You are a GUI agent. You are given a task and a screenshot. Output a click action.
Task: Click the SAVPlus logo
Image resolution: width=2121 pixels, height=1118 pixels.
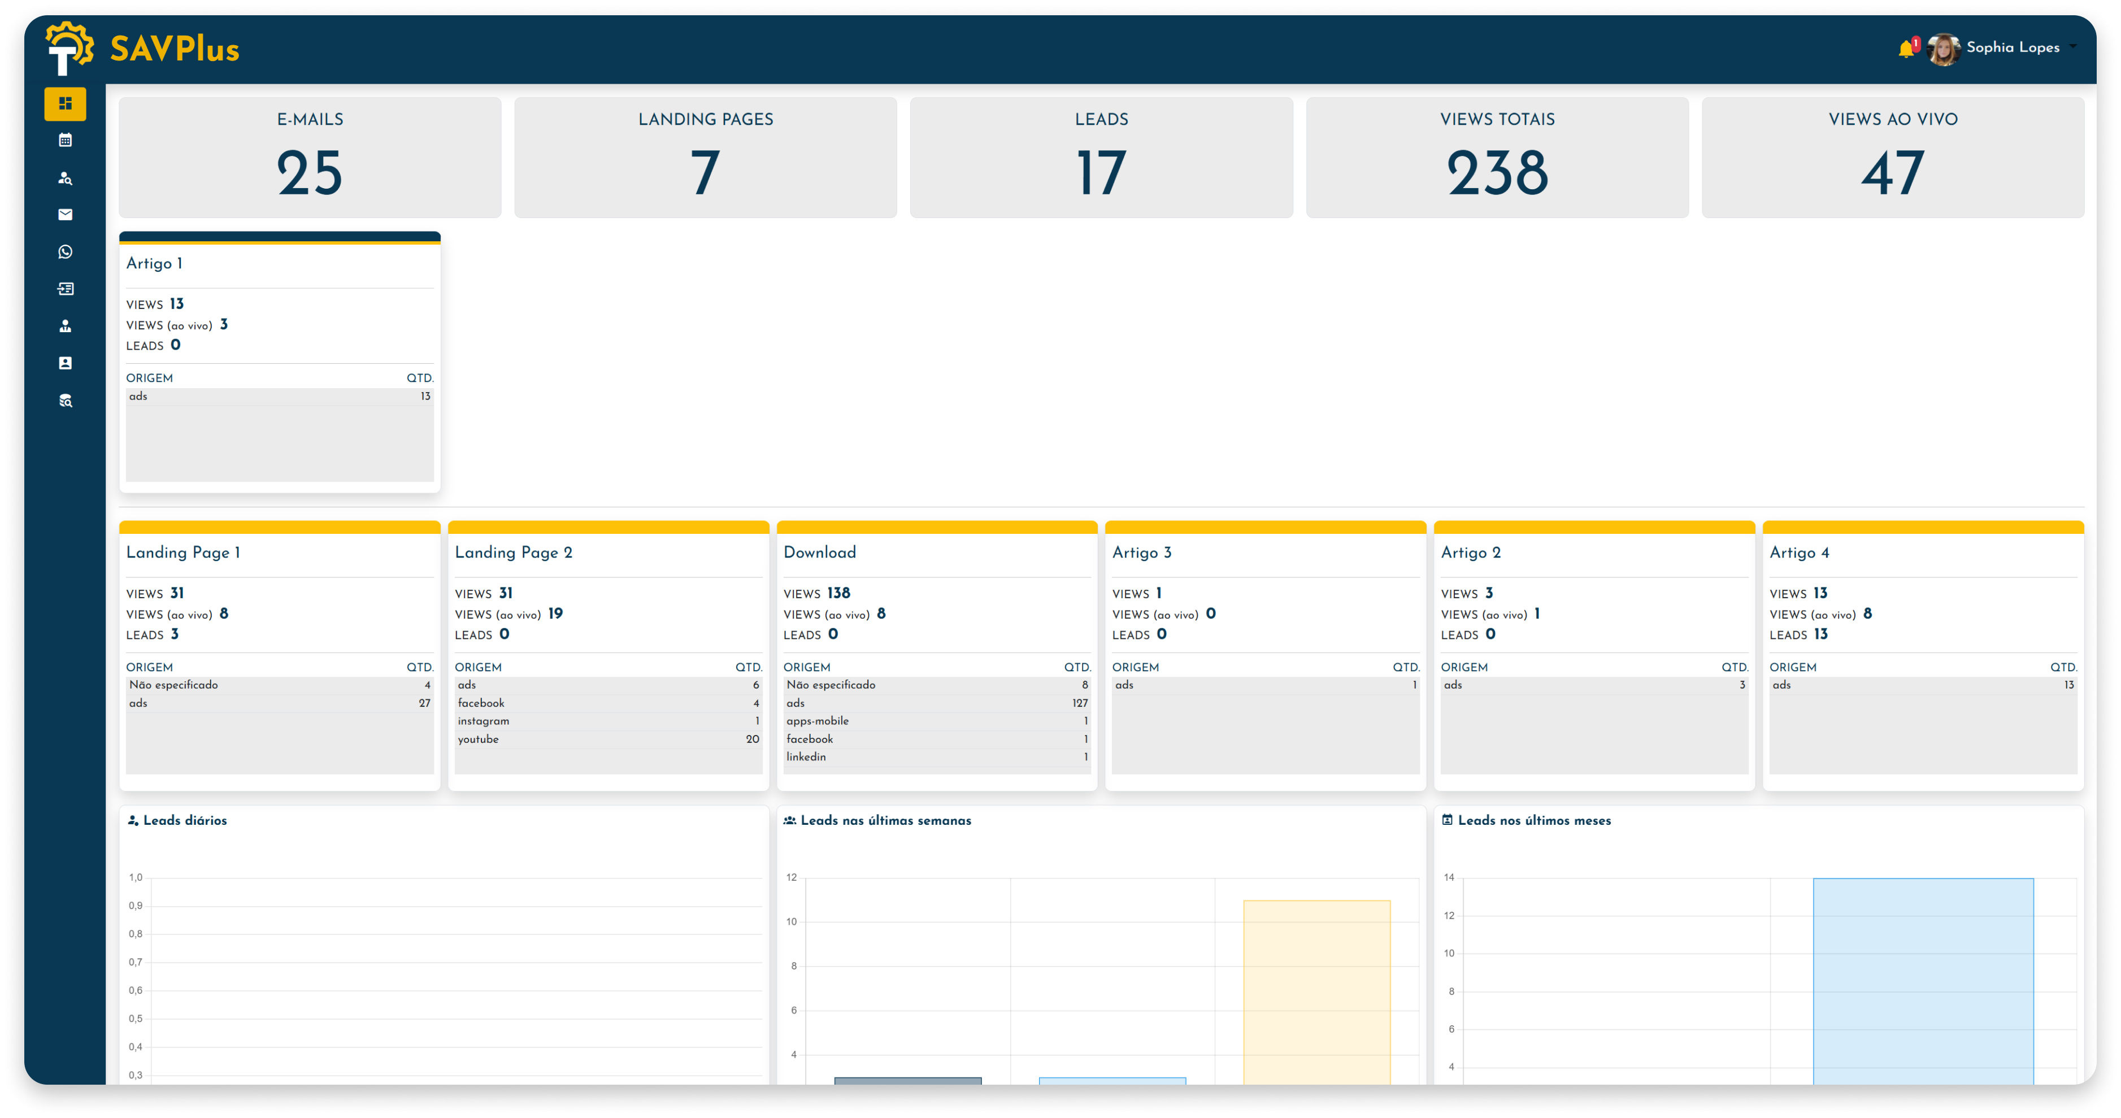tap(142, 49)
